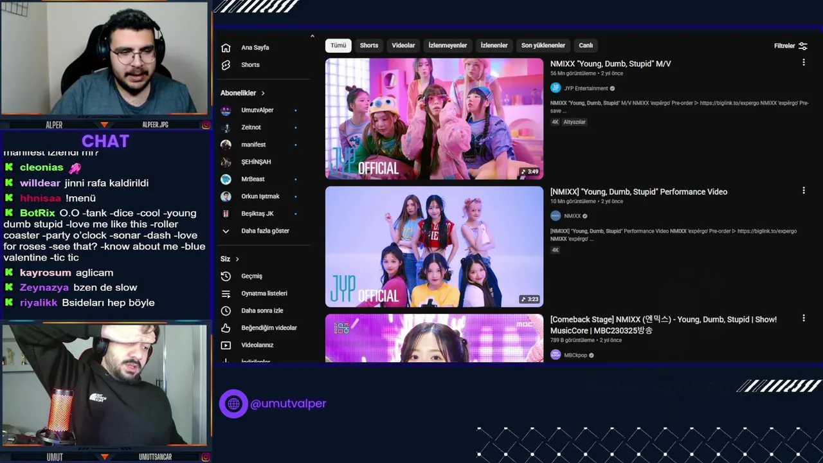
Task: Click the MBCkpop channel avatar icon
Action: pos(556,355)
